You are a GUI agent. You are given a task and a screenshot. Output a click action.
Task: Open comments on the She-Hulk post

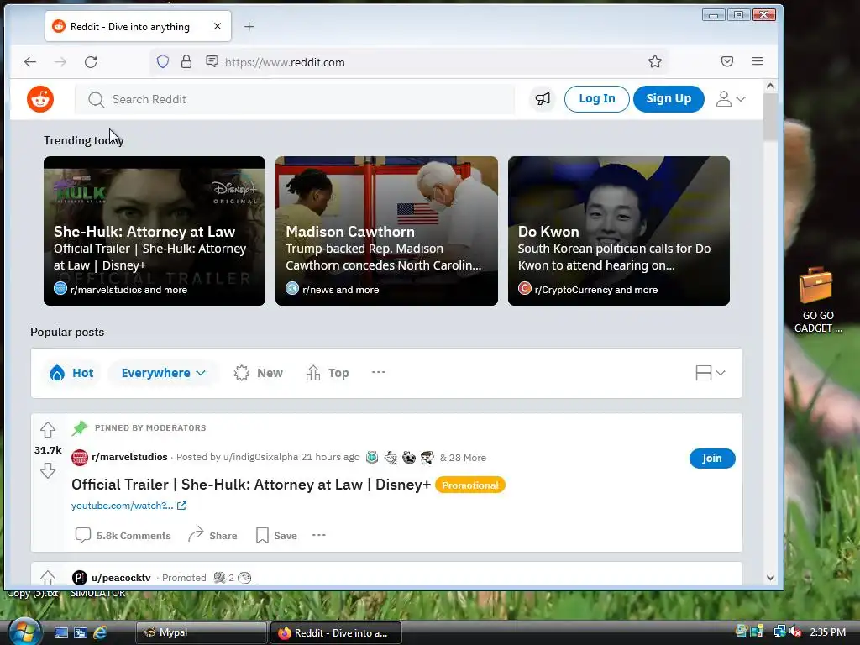123,535
